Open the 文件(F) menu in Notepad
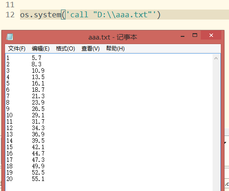Image resolution: width=229 pixels, height=191 pixels. click(17, 49)
